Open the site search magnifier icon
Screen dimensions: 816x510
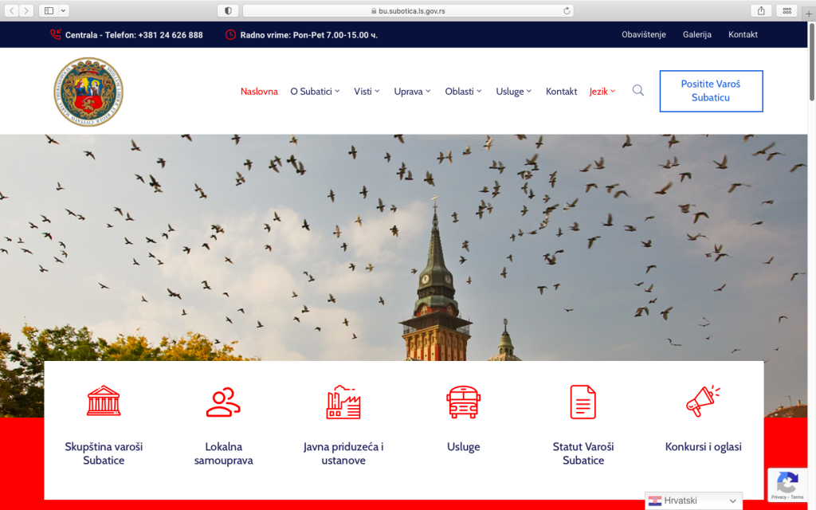pos(638,91)
